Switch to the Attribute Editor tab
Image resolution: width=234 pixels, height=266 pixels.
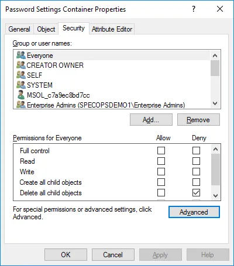coord(112,29)
